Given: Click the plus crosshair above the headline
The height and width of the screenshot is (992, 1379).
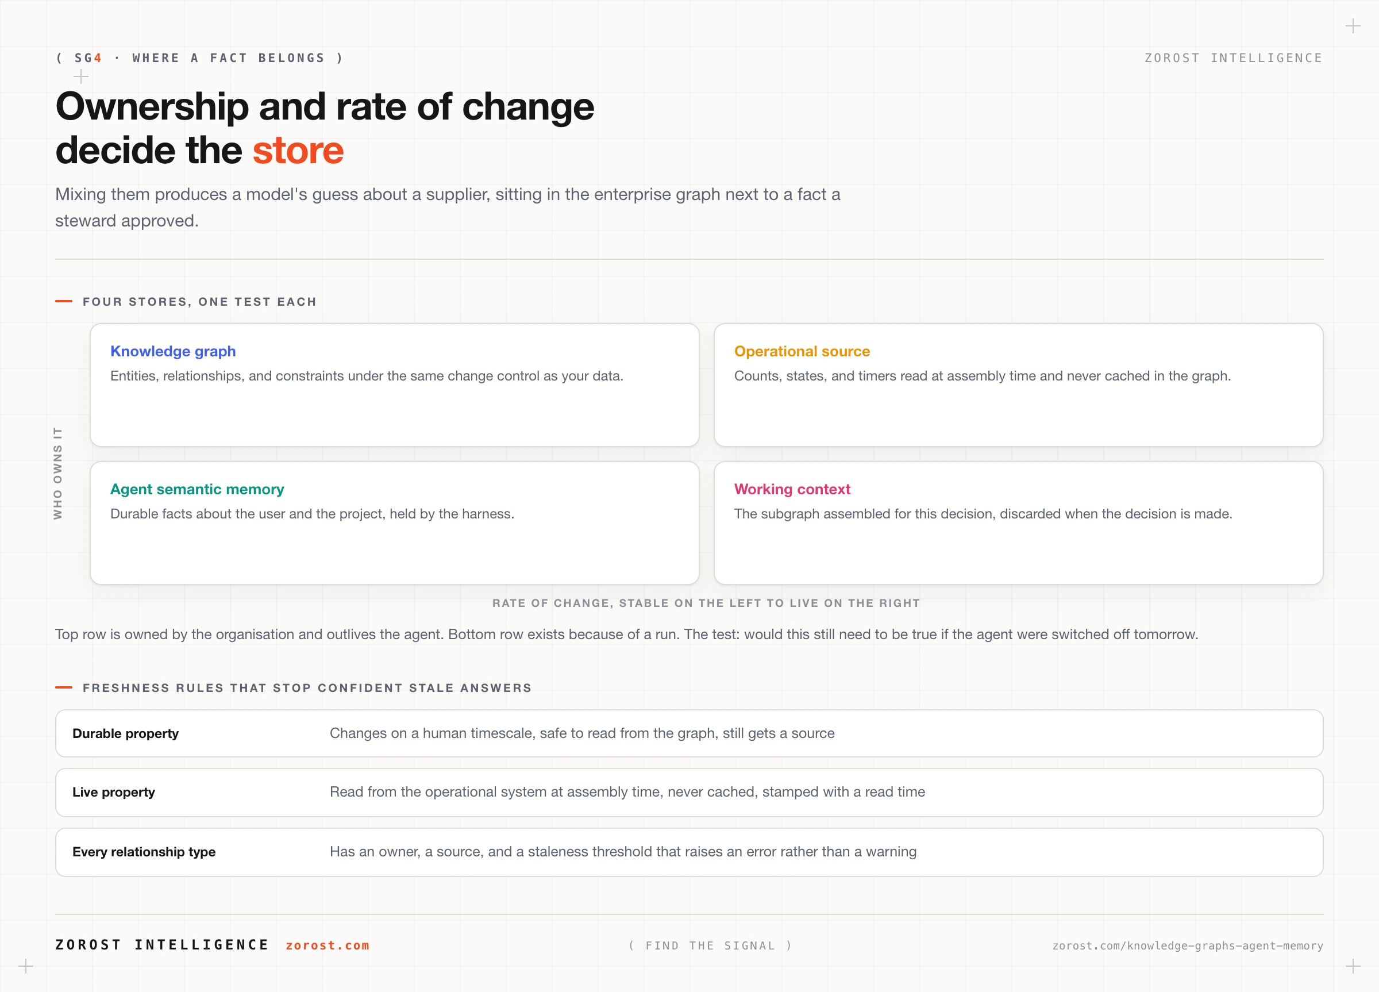Looking at the screenshot, I should 81,76.
